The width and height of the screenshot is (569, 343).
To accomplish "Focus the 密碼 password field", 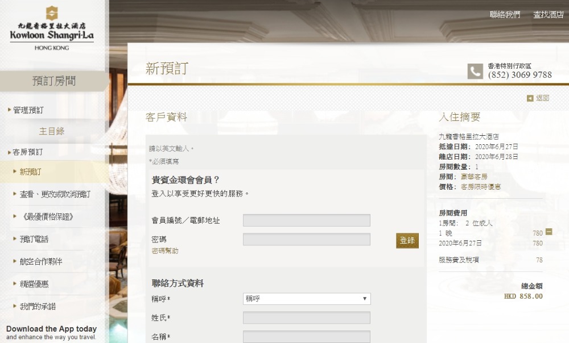I will click(306, 240).
